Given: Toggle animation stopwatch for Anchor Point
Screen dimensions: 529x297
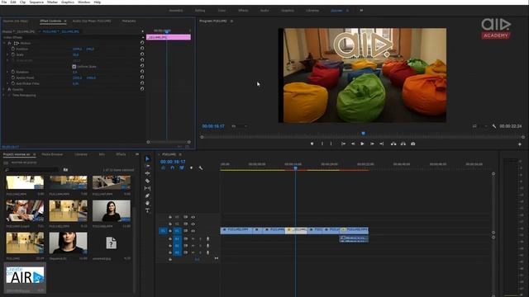Looking at the screenshot, I should coord(13,78).
